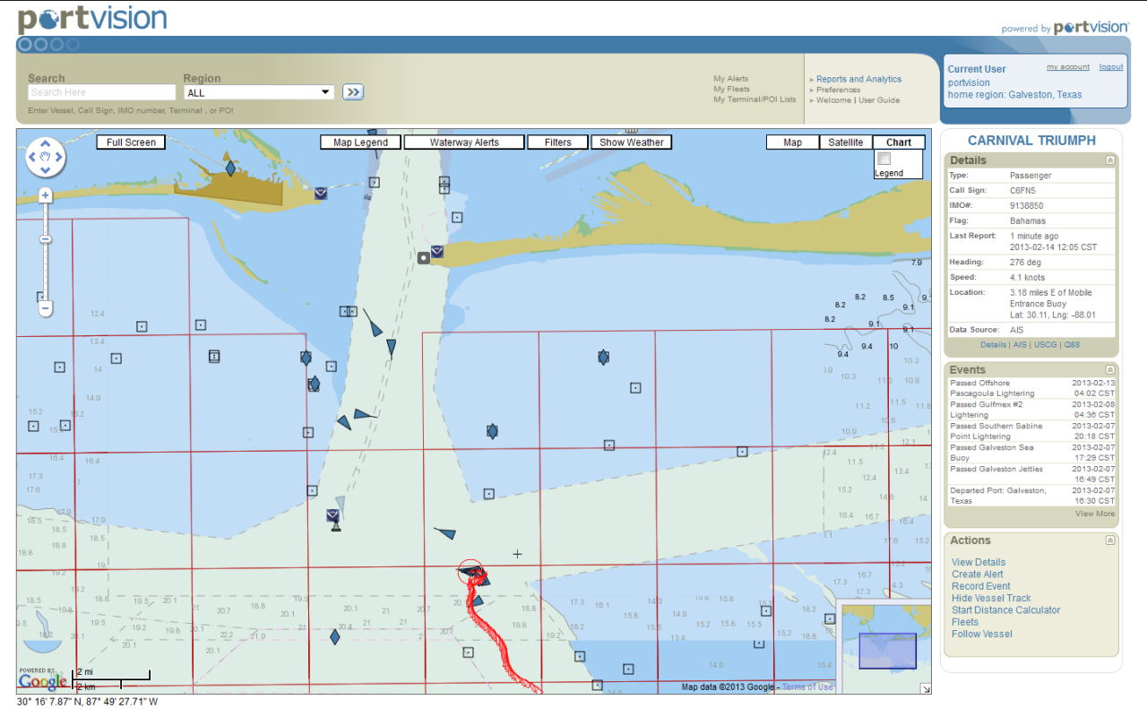This screenshot has height=717, width=1147.
Task: Click the Reports and Analytics link
Action: click(858, 79)
